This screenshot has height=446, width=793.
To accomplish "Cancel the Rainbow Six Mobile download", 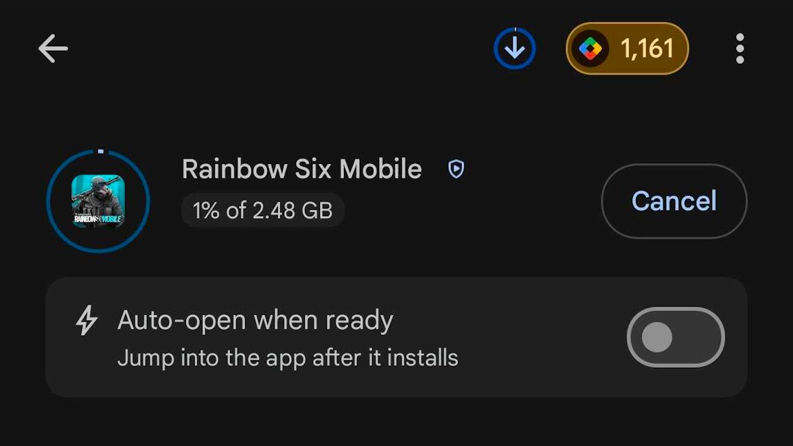I will 674,201.
